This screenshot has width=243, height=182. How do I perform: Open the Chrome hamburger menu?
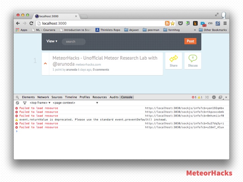click(225, 23)
